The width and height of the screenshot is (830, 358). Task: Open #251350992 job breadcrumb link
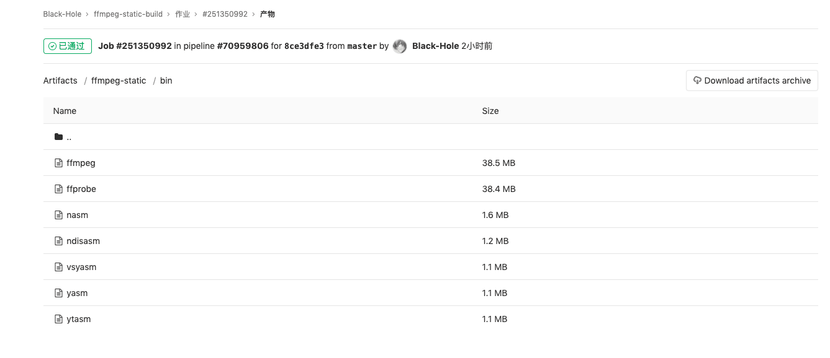pyautogui.click(x=225, y=14)
